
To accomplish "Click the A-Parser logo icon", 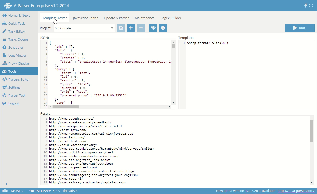I will tap(8, 6).
